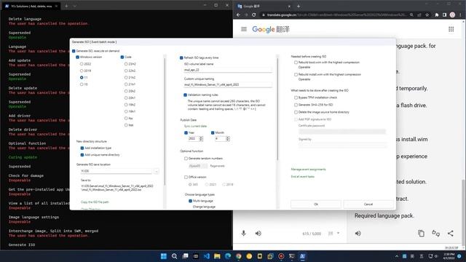Viewport: 466px width, 262px height.
Task: Rate this translation icon
Action: point(435,234)
